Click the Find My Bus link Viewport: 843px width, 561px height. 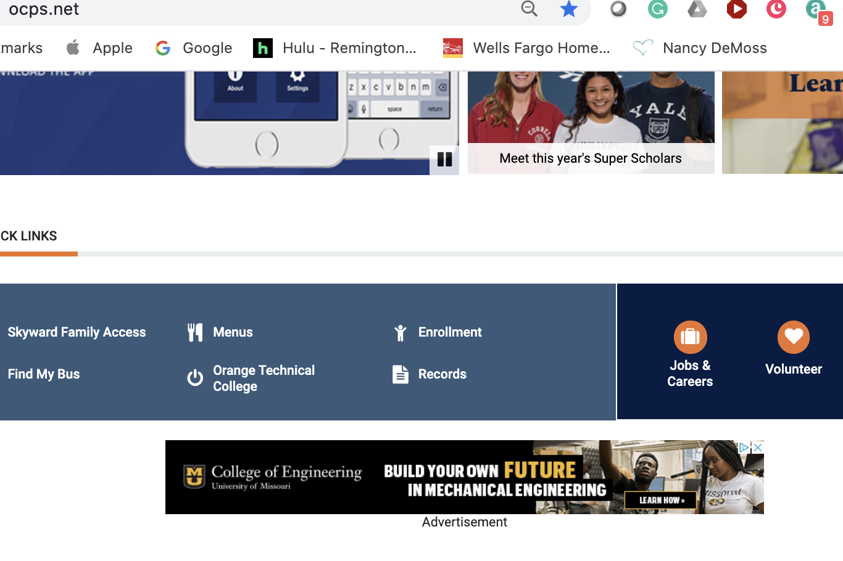[x=44, y=374]
